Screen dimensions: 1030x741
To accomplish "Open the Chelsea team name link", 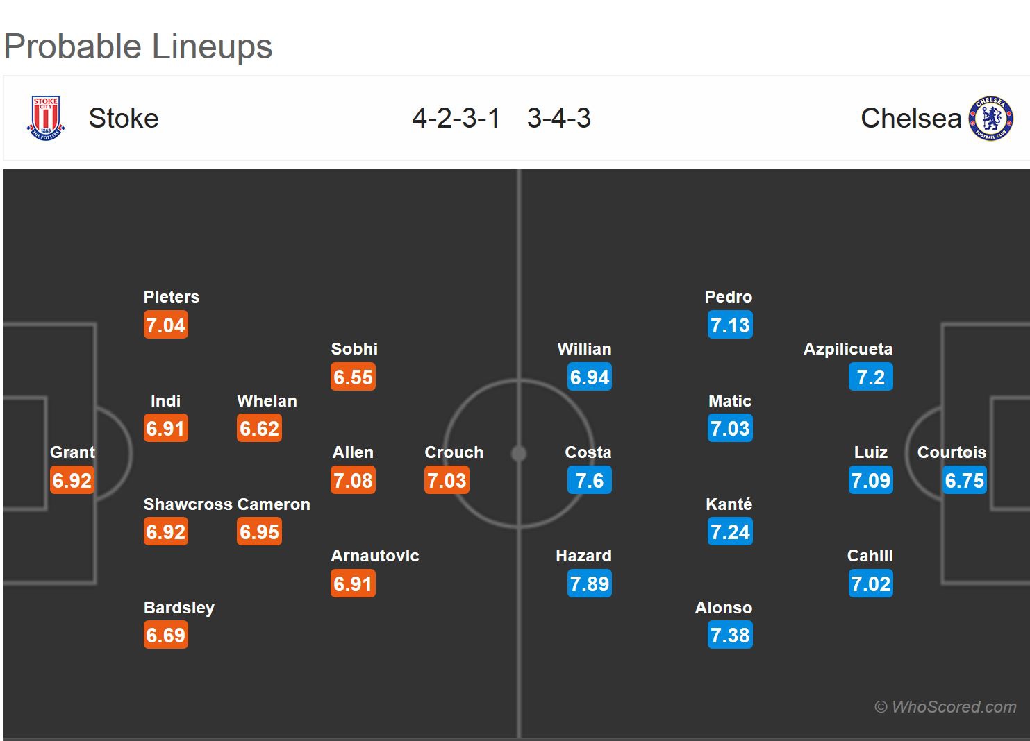I will (911, 119).
